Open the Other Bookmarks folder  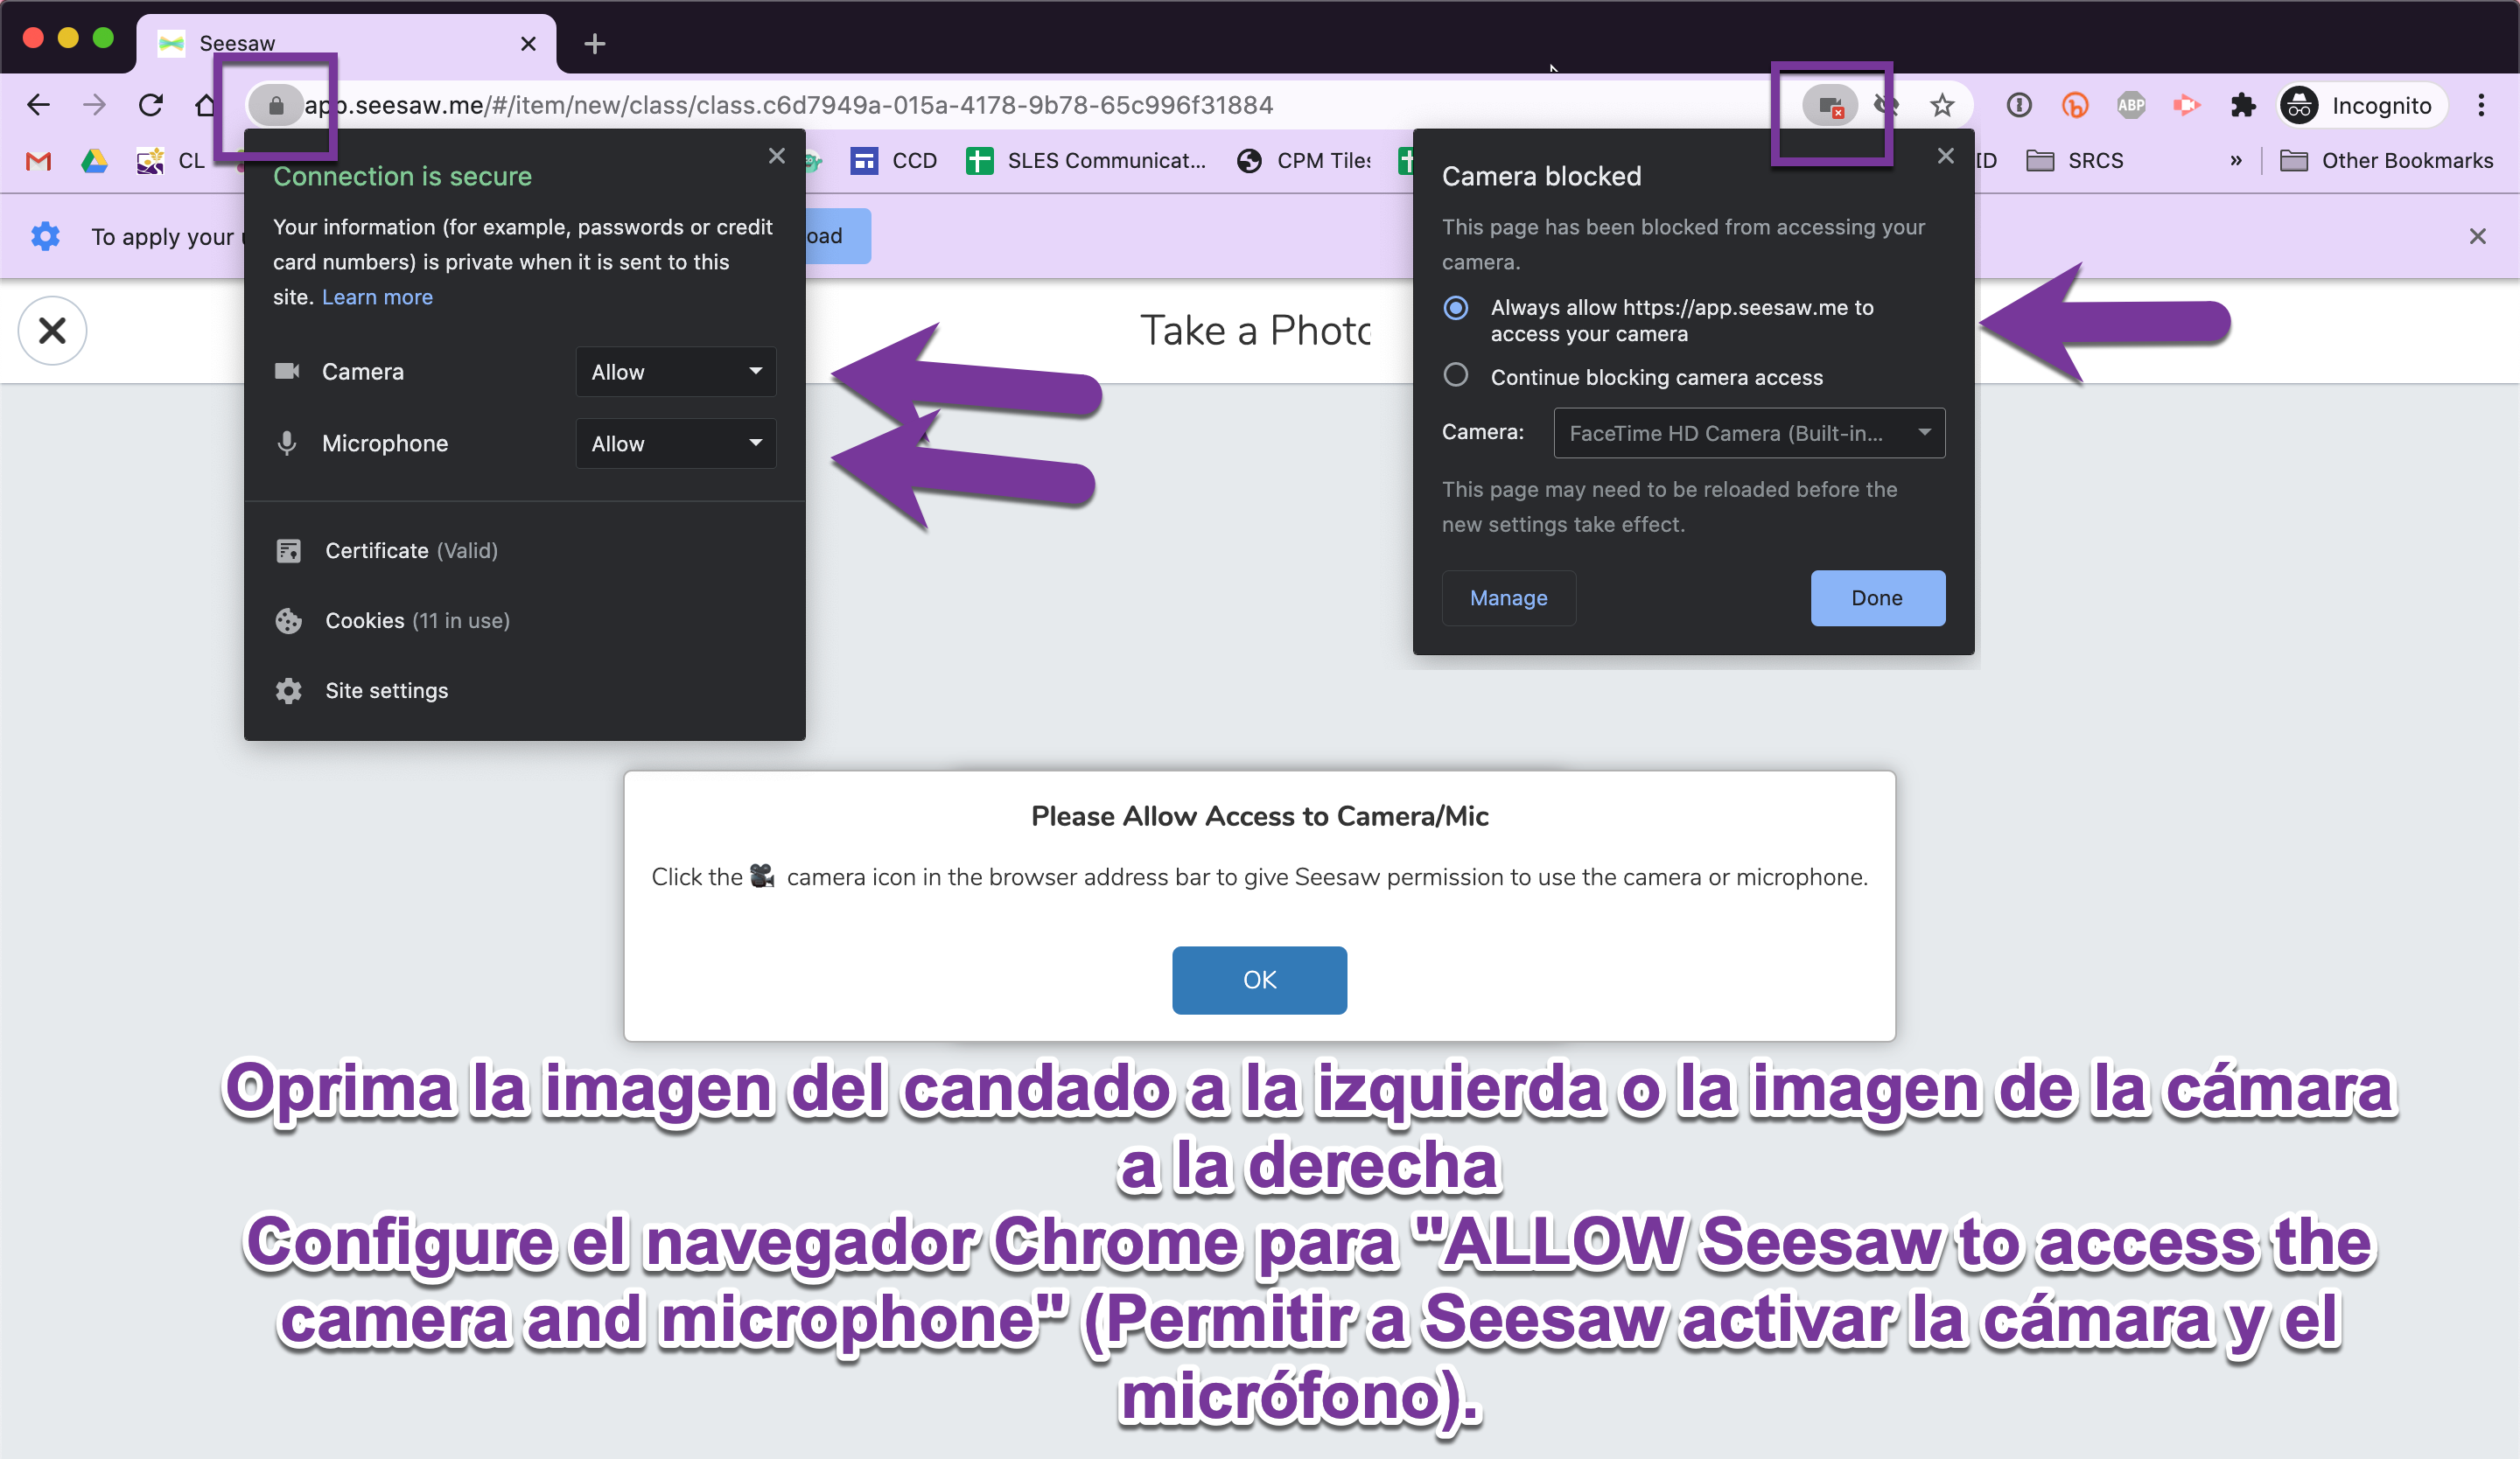tap(2386, 161)
